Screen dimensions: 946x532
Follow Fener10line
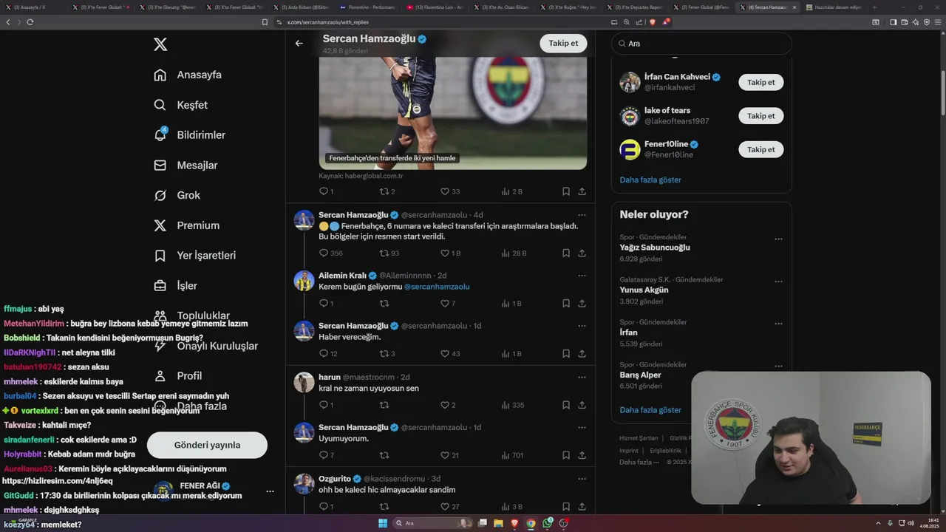coord(760,149)
